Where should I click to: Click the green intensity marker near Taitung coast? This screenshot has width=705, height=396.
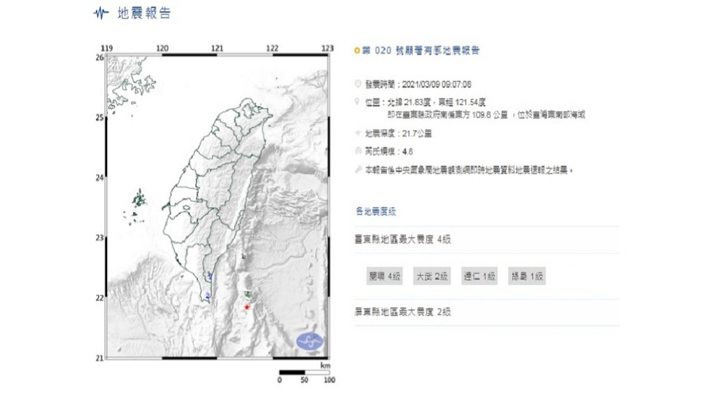click(x=246, y=292)
